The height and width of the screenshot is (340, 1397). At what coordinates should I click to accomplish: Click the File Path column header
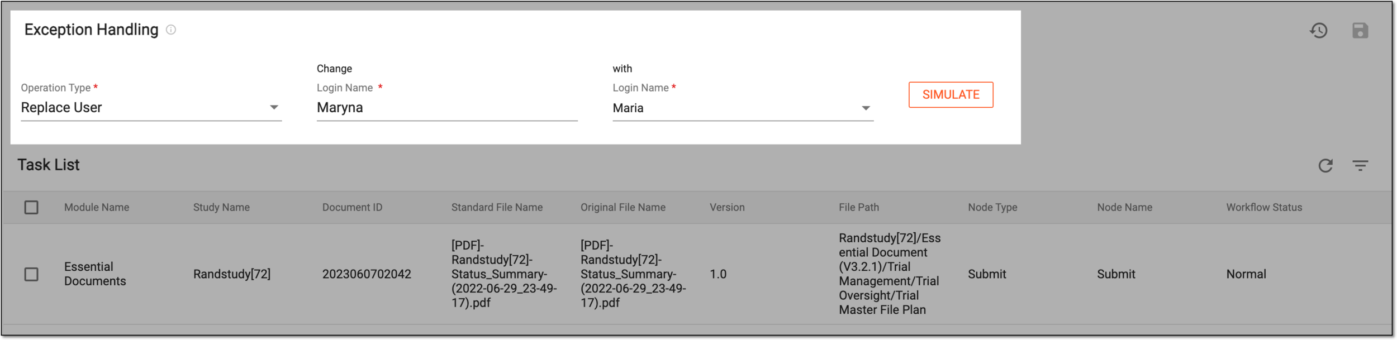click(x=858, y=207)
